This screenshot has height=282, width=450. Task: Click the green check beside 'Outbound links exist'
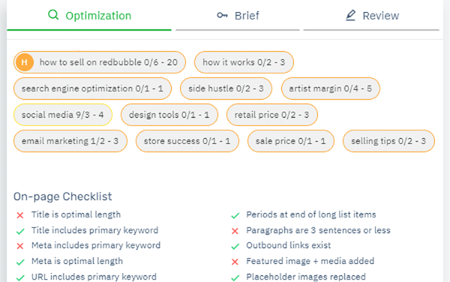[235, 246]
